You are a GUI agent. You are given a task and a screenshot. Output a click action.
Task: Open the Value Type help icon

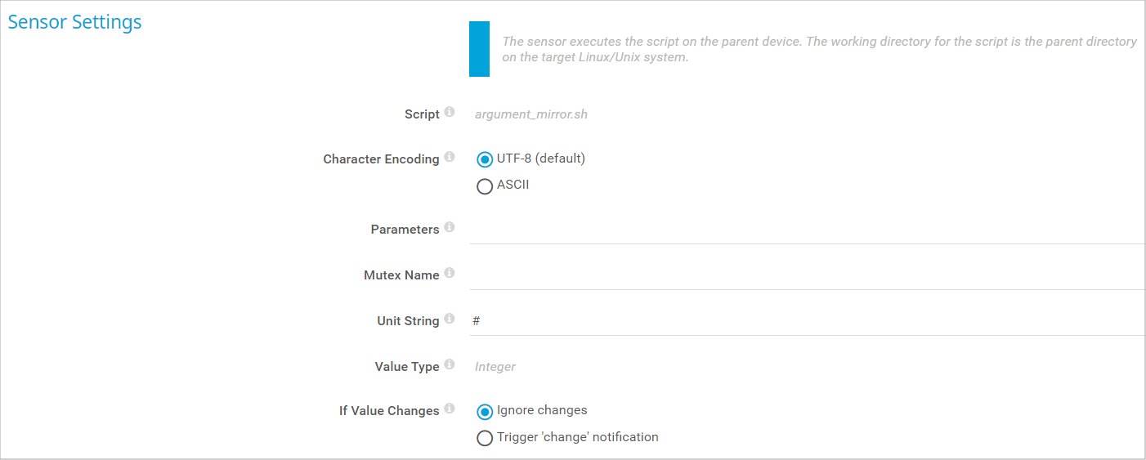click(450, 365)
